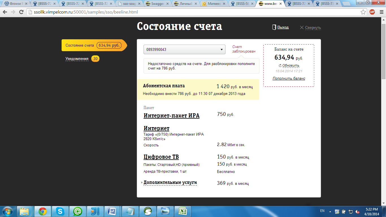Click the refresh arrow beside Обновить
386x217 pixels.
[x=280, y=66]
